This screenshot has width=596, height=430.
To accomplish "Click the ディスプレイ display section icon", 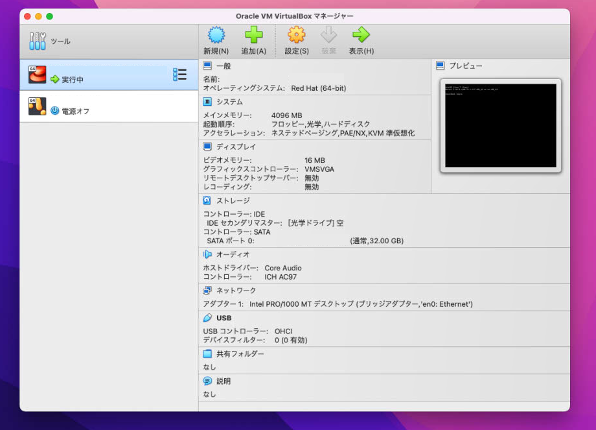I will tap(207, 147).
